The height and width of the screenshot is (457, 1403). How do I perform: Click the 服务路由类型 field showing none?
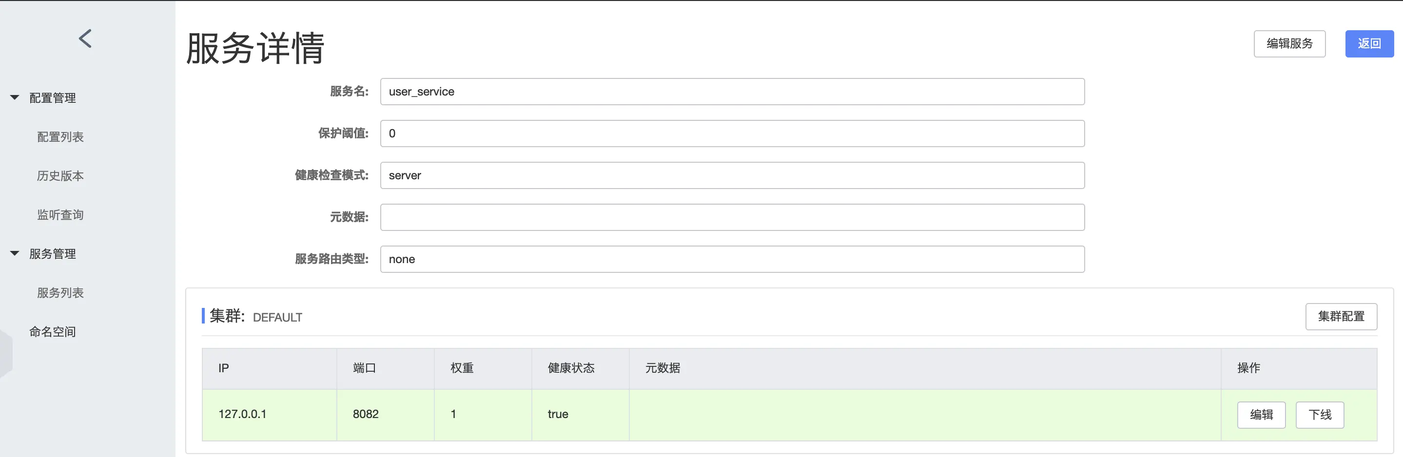tap(732, 259)
